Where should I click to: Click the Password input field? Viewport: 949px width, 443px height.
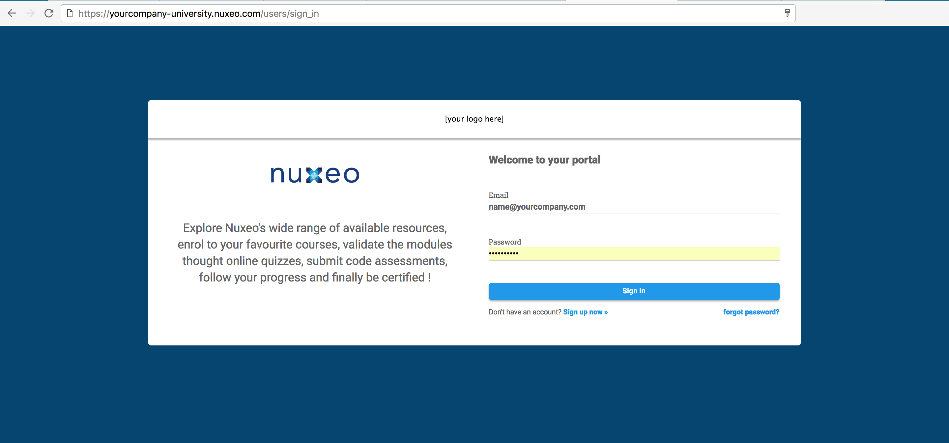tap(634, 253)
